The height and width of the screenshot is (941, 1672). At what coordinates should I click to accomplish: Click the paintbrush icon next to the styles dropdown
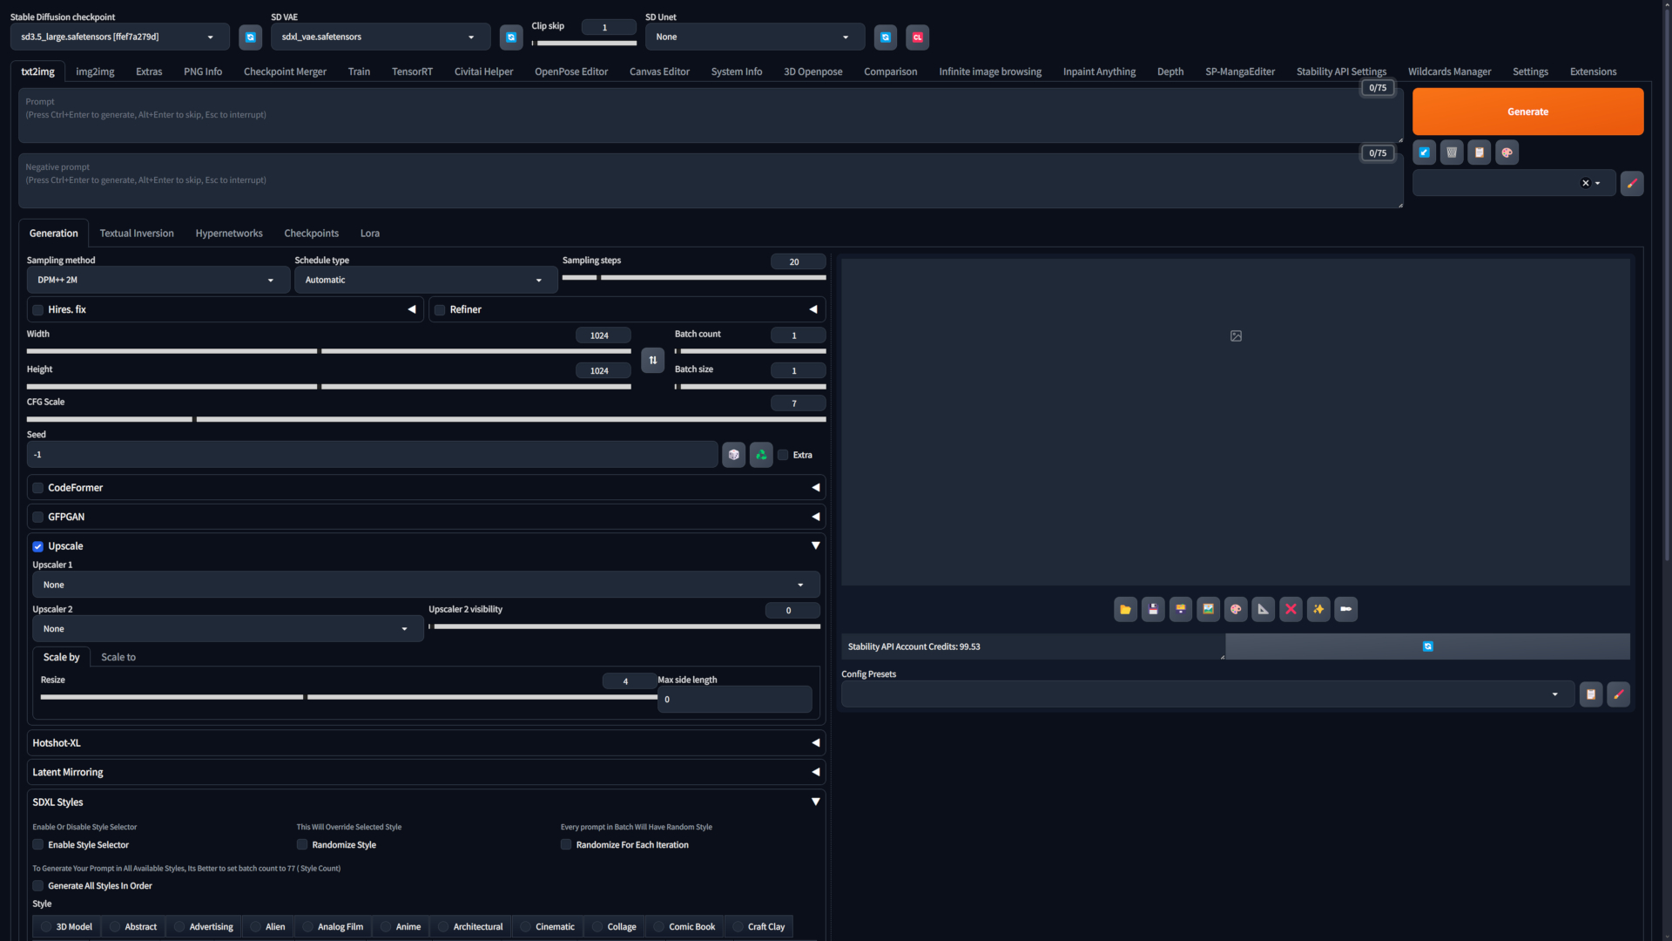[1632, 183]
